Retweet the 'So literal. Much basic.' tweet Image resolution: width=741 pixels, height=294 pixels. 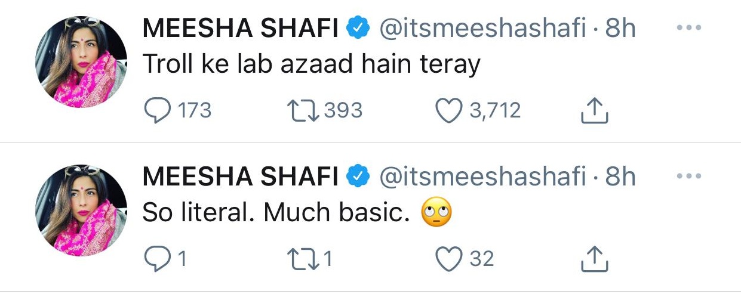click(301, 259)
